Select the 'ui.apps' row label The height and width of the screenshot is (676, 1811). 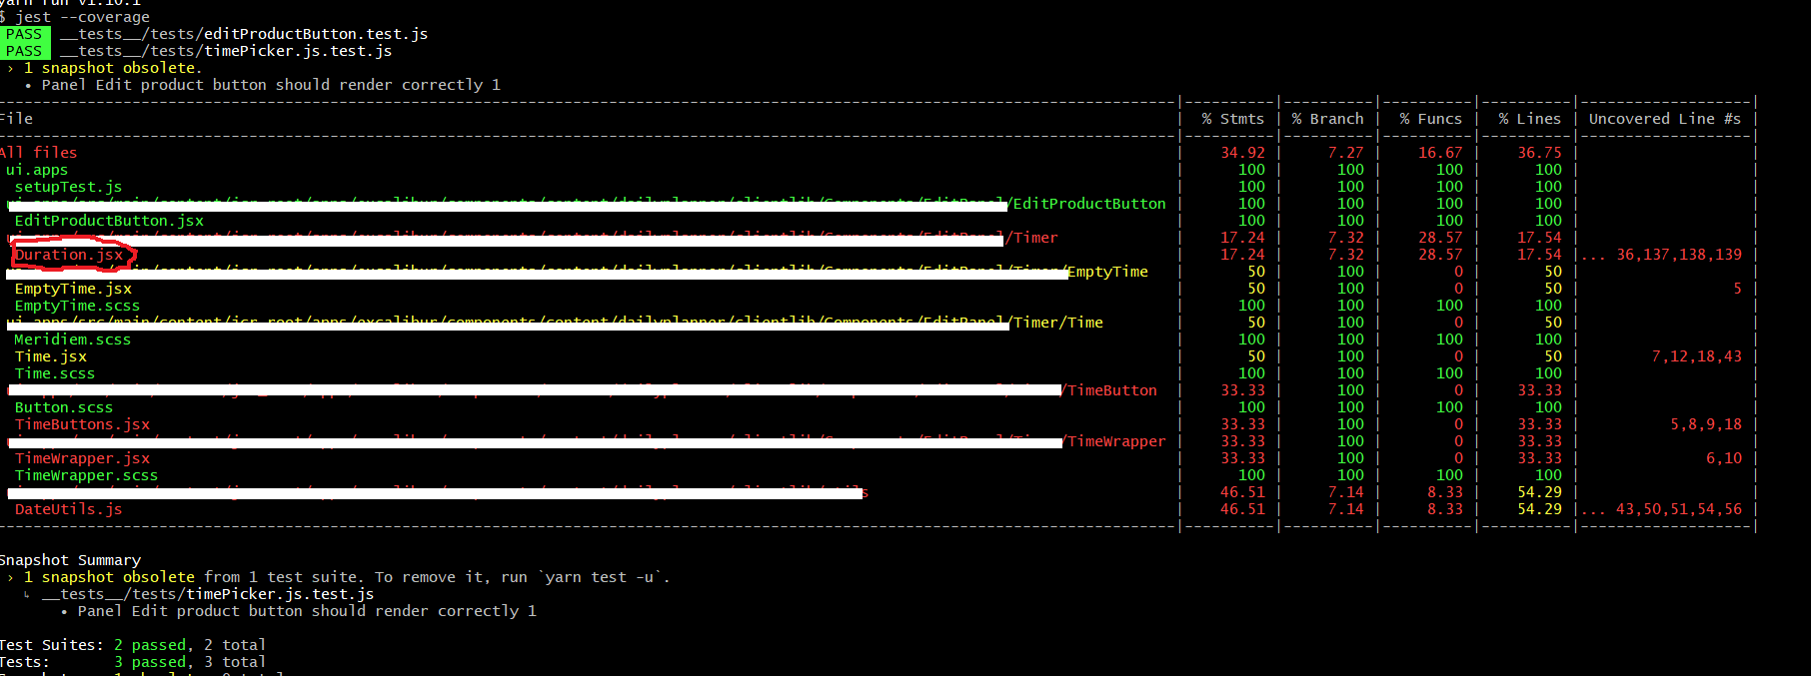click(37, 170)
